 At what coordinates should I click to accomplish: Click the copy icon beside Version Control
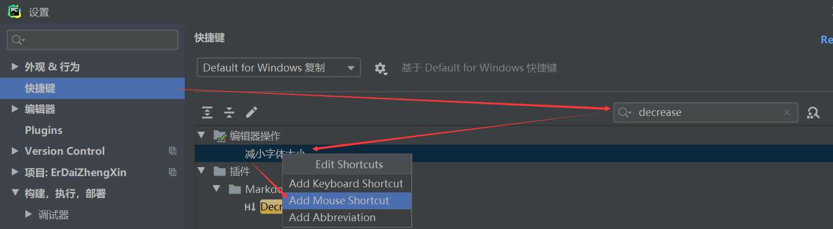tap(172, 151)
